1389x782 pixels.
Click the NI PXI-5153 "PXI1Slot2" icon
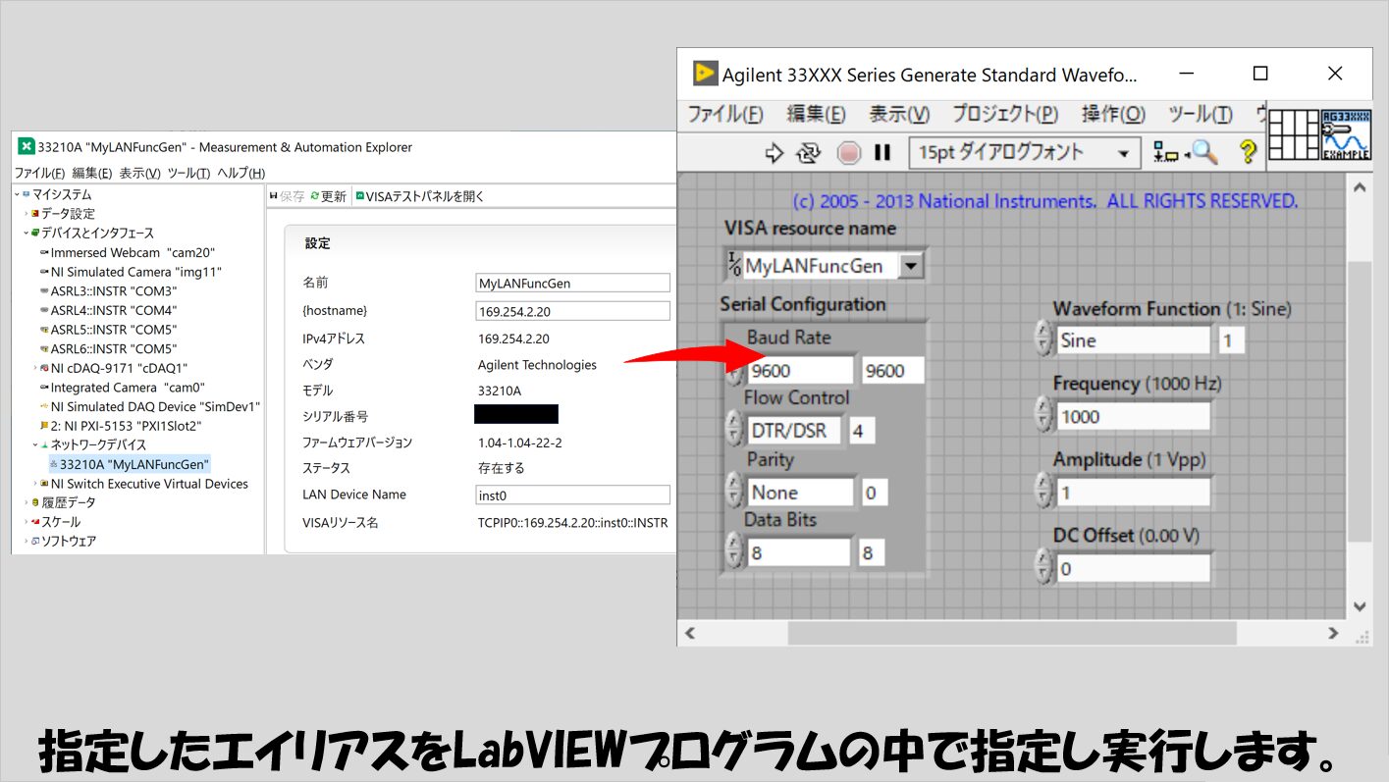[44, 426]
